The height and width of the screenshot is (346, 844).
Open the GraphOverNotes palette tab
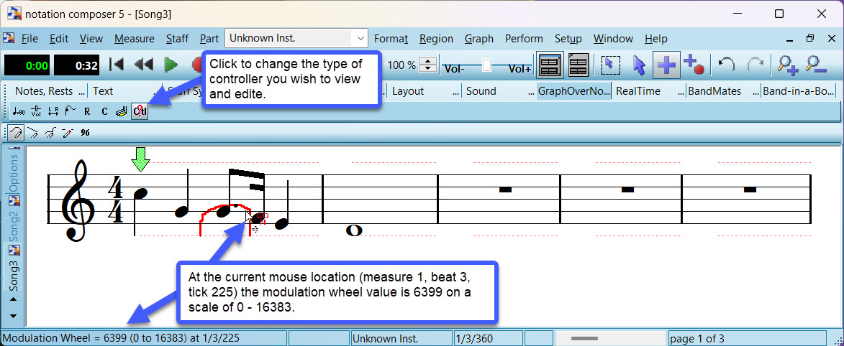click(573, 91)
